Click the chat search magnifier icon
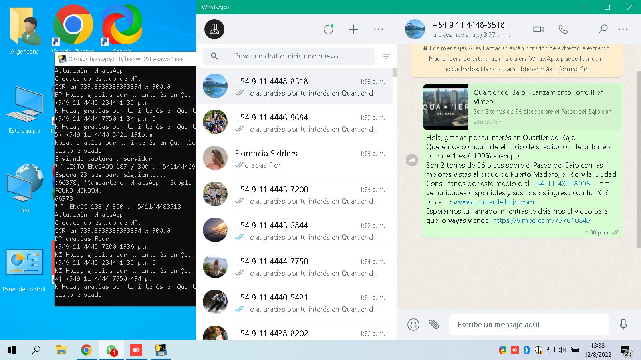Viewport: 641px width, 360px height. coord(214,56)
